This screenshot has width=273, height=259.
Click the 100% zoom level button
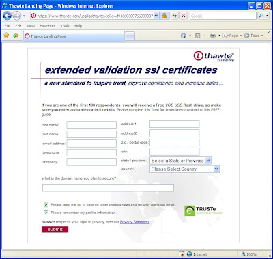click(x=248, y=254)
